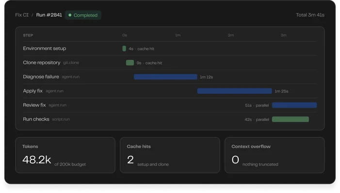Select the Review fix step
340x193 pixels.
[34, 105]
